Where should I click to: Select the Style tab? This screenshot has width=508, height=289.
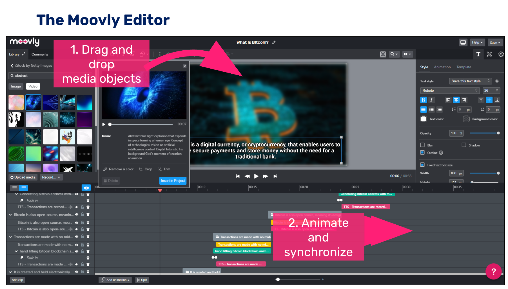[424, 67]
